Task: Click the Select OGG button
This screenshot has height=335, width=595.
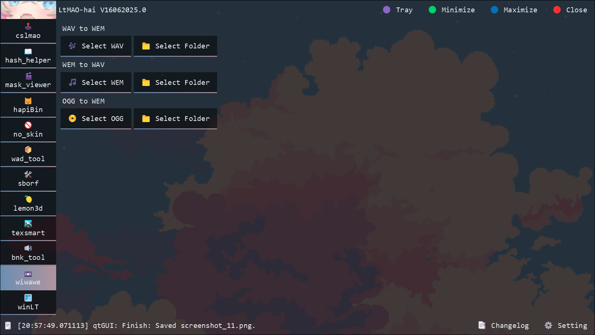Action: (96, 119)
